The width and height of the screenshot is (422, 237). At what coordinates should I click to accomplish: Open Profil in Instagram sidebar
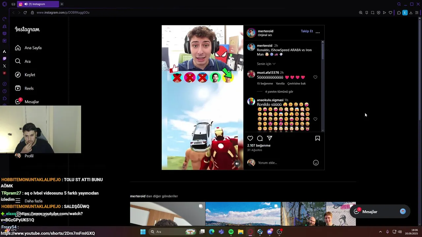tap(24, 156)
